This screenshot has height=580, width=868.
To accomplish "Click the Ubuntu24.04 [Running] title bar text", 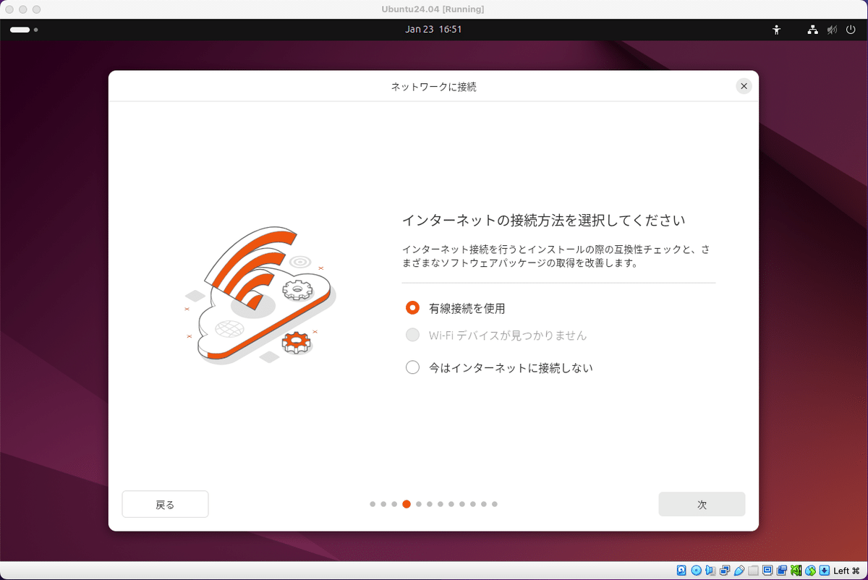I will click(433, 9).
